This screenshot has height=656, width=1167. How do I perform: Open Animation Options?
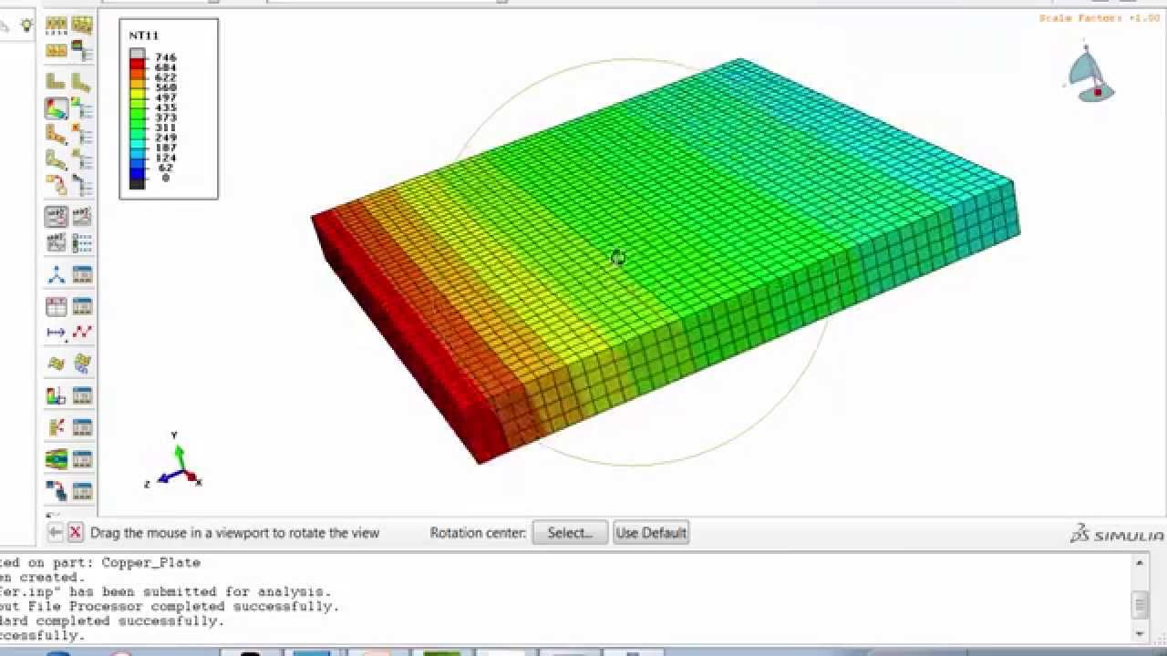coord(81,243)
